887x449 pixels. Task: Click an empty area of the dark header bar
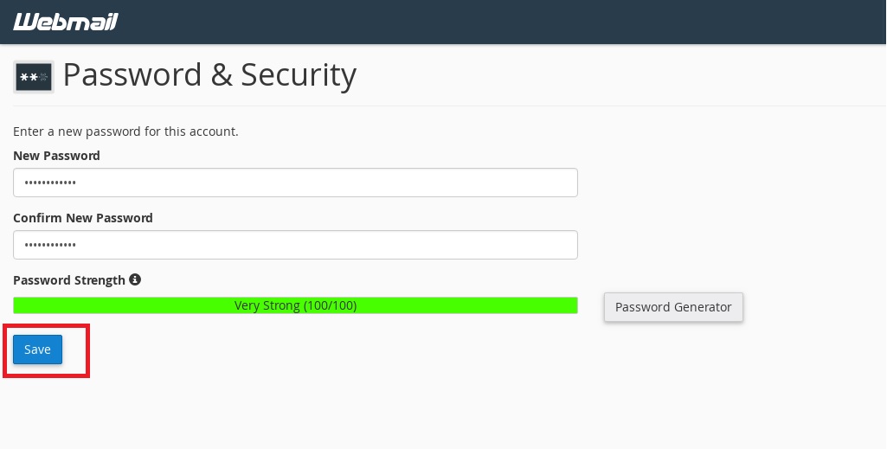point(509,22)
